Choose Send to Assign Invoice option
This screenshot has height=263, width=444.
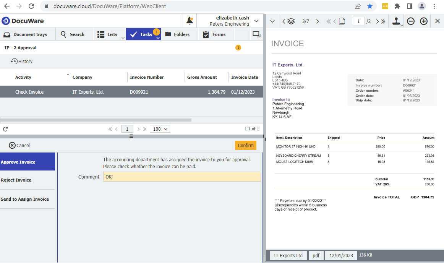25,199
